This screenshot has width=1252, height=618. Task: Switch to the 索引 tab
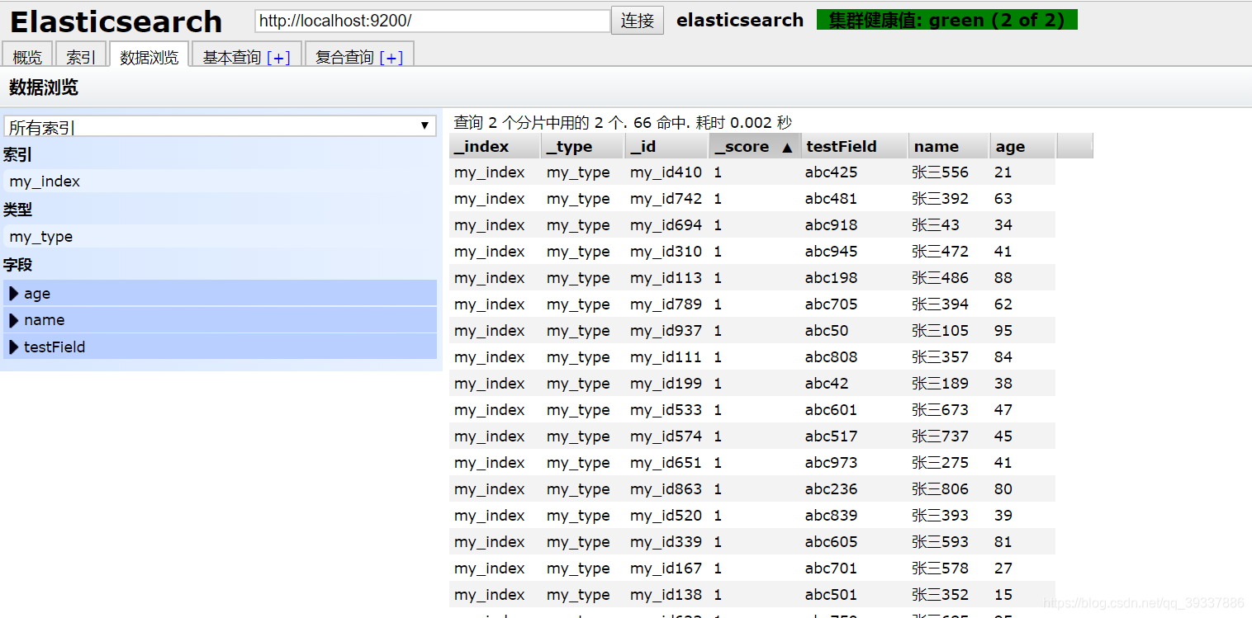(x=81, y=56)
